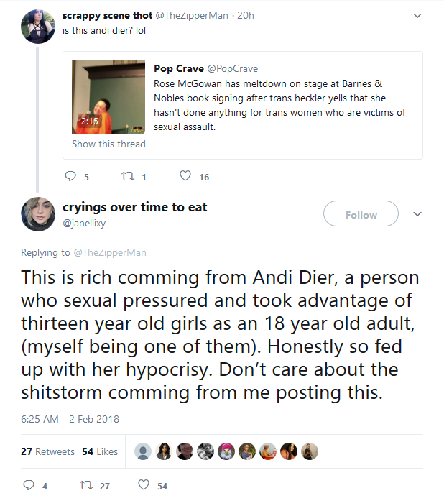Expand options chevron next to Follow button
This screenshot has width=444, height=501.
[417, 213]
